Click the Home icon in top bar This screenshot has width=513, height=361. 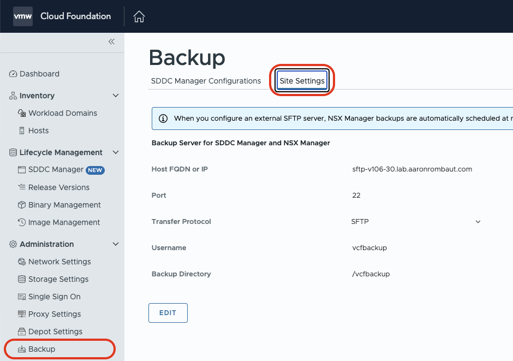[x=139, y=16]
